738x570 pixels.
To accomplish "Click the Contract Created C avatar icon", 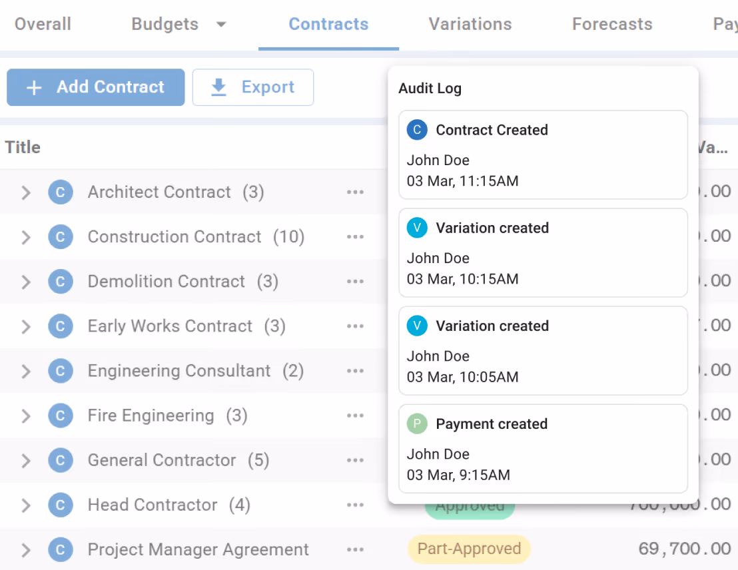I will pyautogui.click(x=417, y=130).
